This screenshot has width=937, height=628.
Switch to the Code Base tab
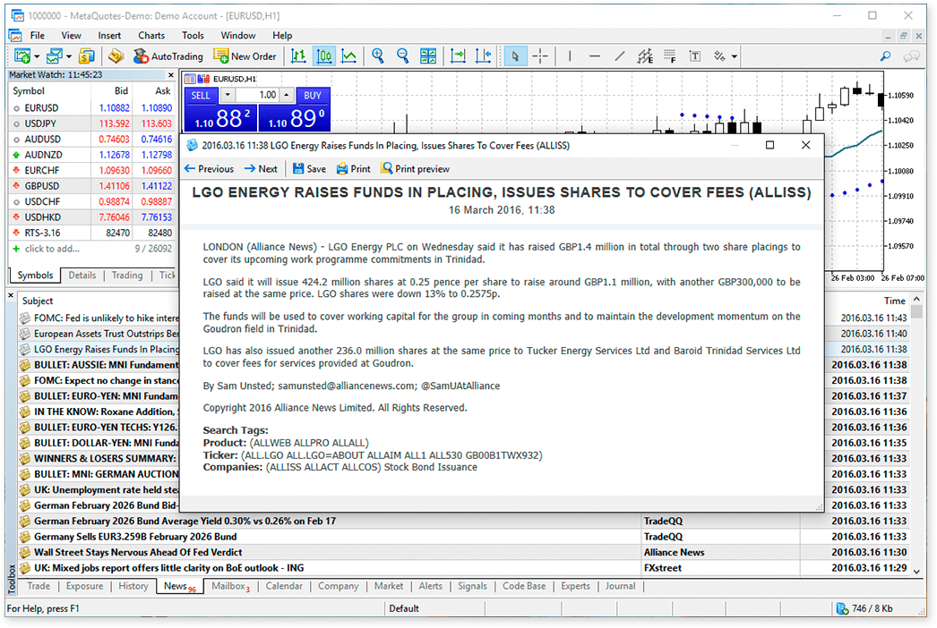[524, 586]
